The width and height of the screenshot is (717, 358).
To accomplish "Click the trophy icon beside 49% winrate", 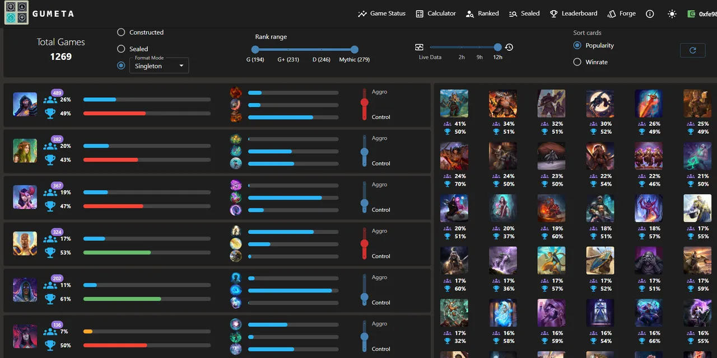I will coord(50,114).
